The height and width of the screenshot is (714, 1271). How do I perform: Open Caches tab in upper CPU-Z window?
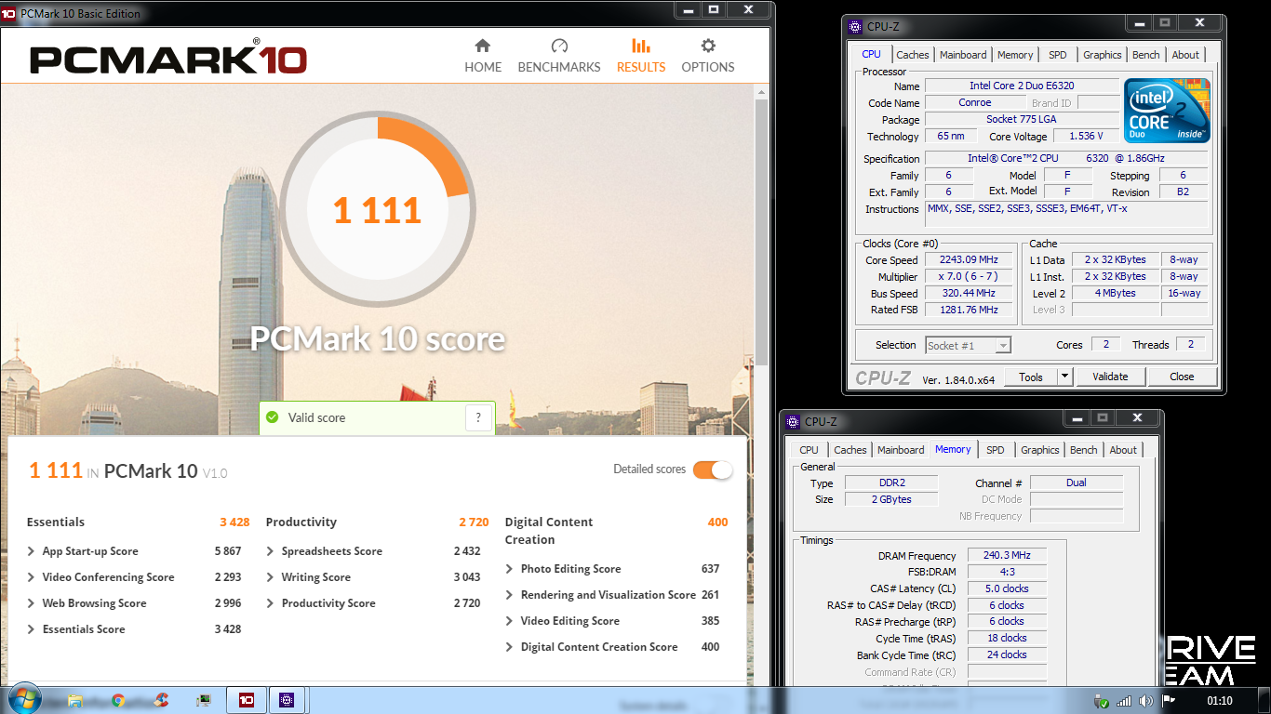point(913,55)
